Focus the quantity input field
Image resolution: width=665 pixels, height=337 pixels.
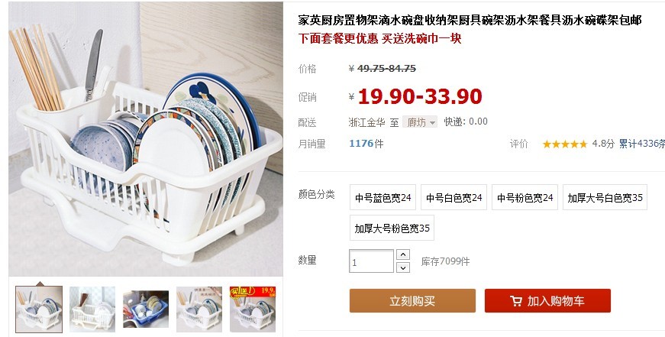pos(372,261)
